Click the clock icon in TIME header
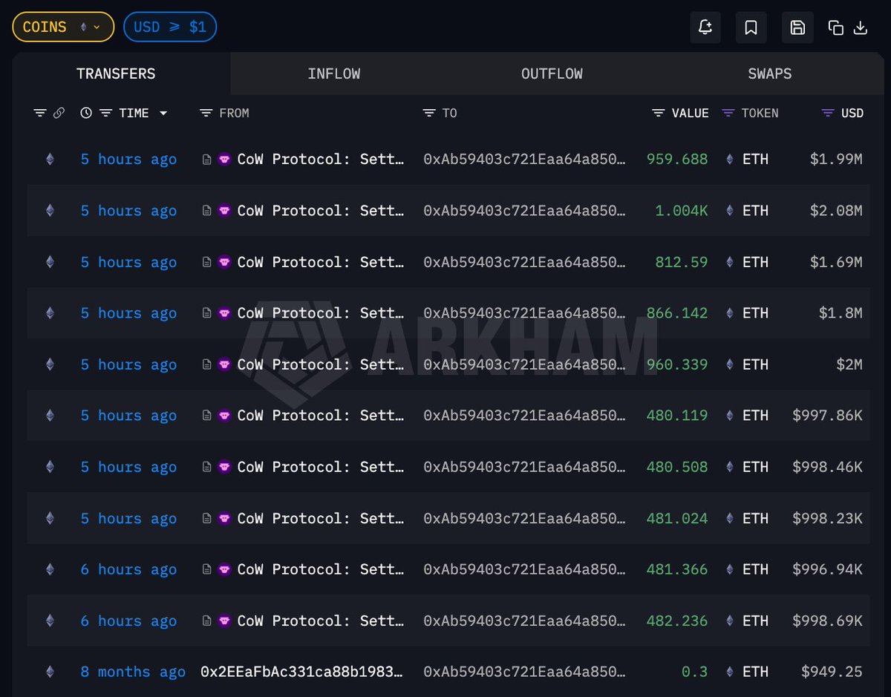 [86, 113]
